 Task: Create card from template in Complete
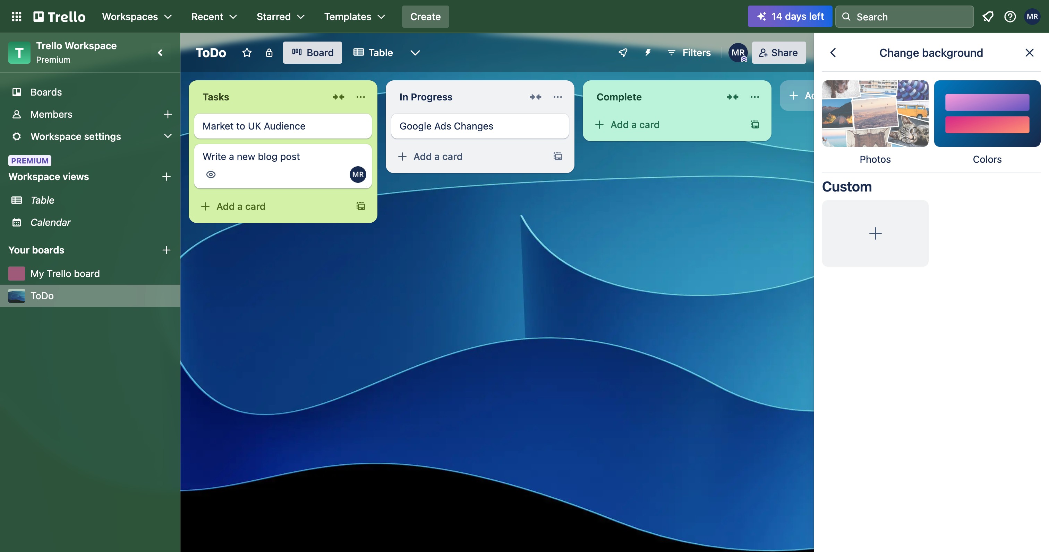[x=754, y=124]
